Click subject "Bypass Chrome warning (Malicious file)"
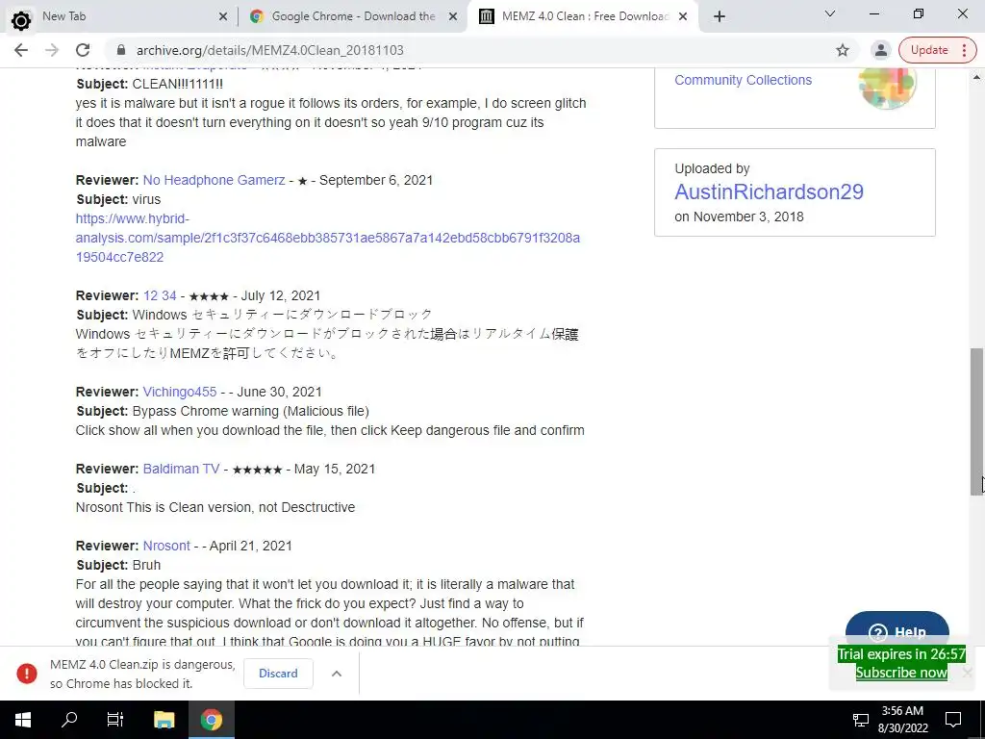This screenshot has height=739, width=985. tap(251, 412)
